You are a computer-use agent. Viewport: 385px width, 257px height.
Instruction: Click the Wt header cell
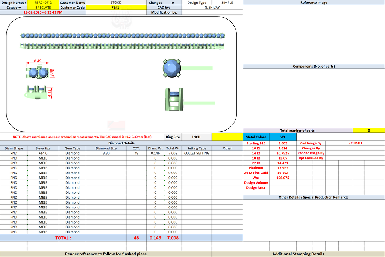pos(283,137)
